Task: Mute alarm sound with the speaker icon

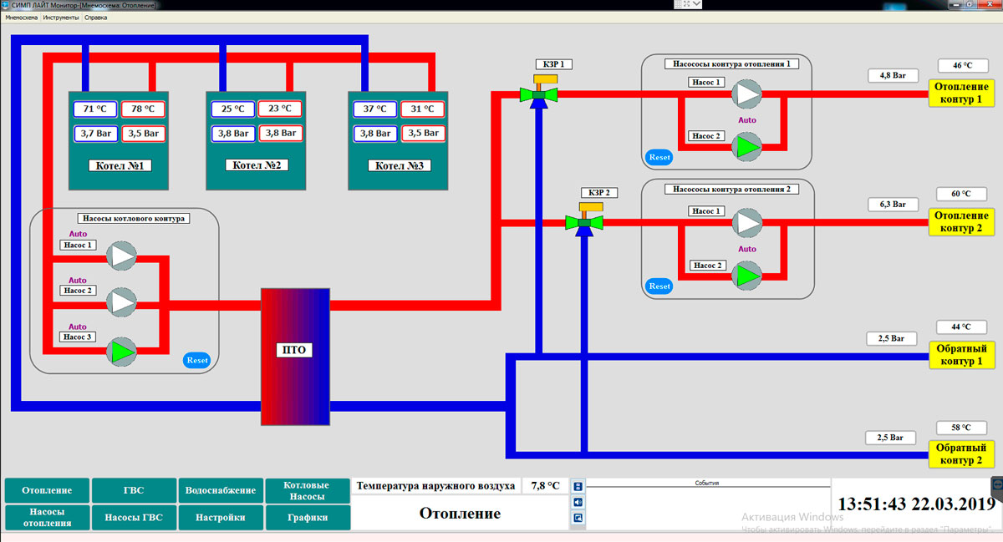Action: (x=578, y=502)
